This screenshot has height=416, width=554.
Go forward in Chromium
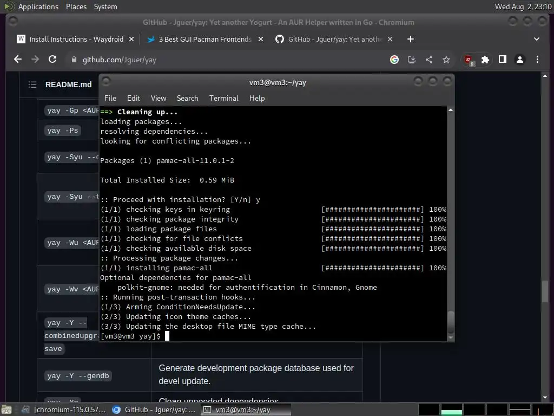[x=35, y=60]
